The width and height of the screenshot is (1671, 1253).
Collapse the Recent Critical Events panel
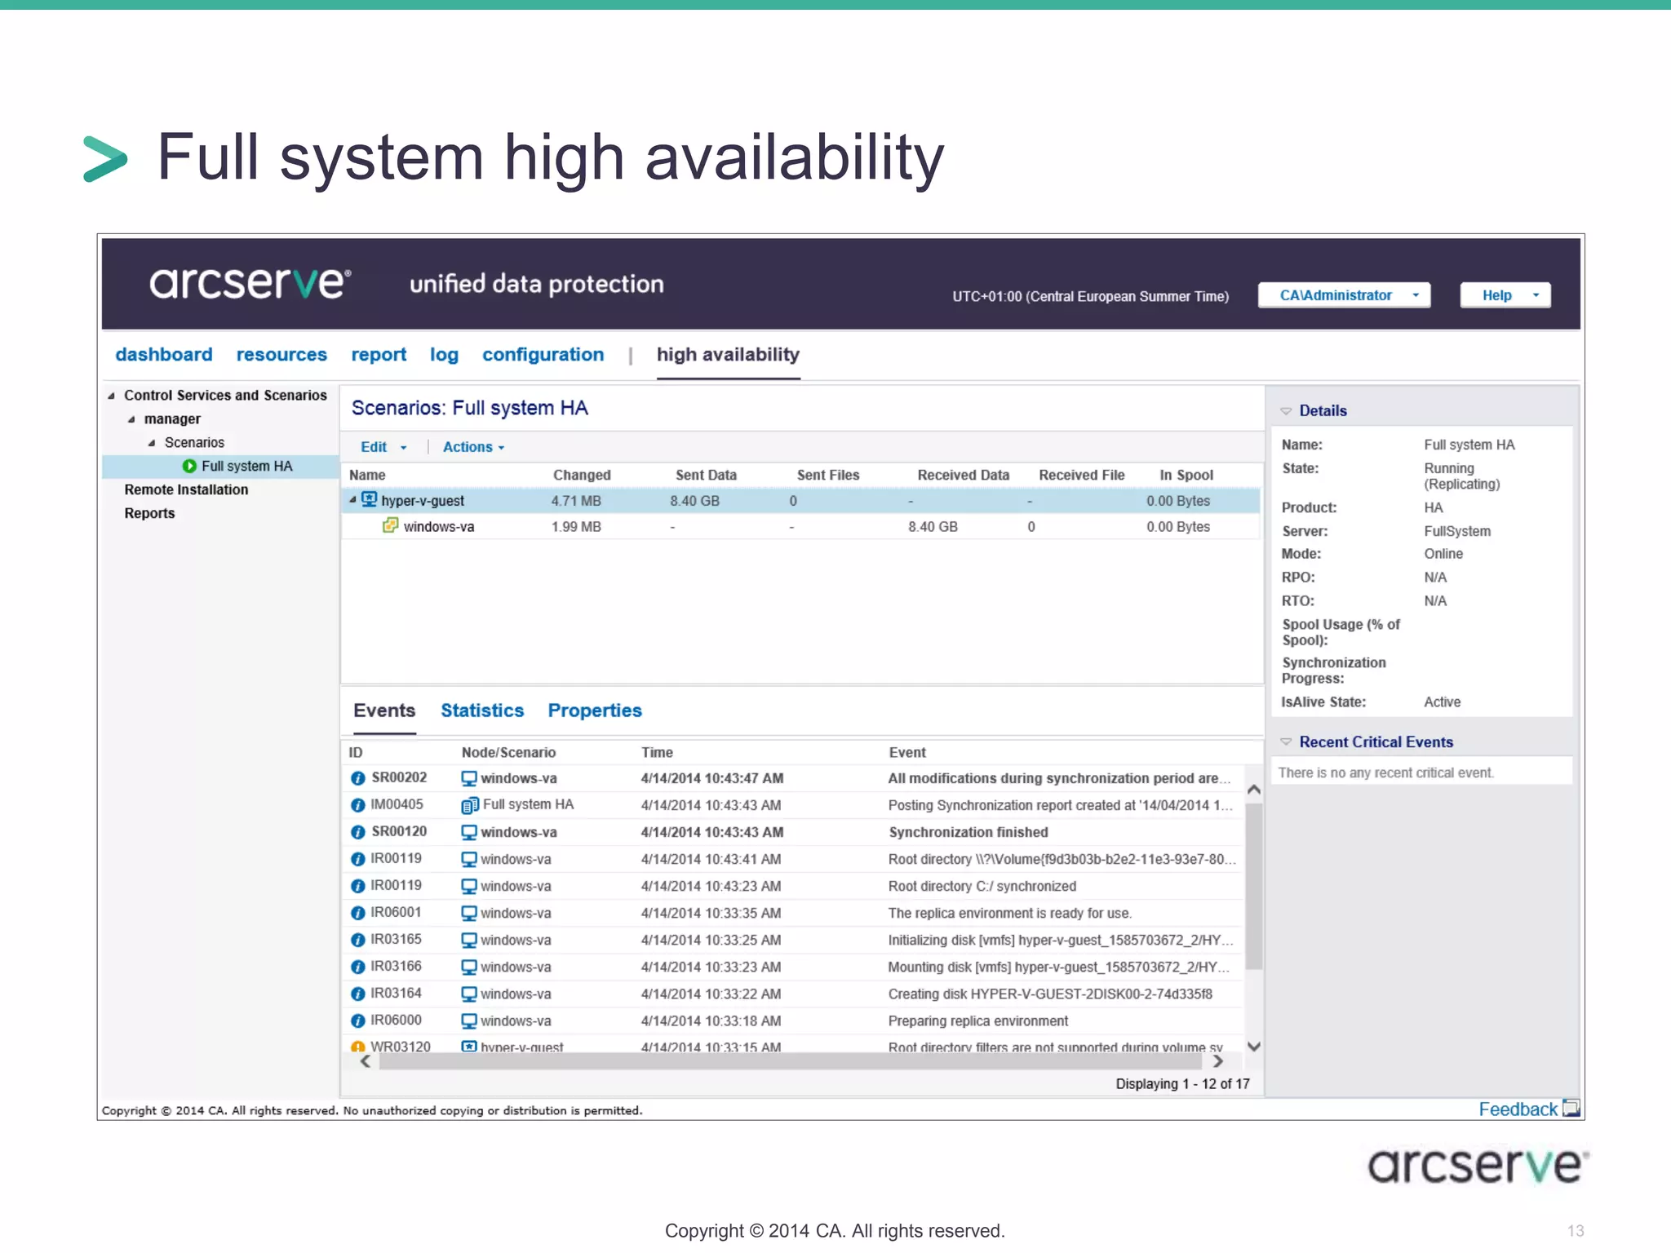(1286, 742)
